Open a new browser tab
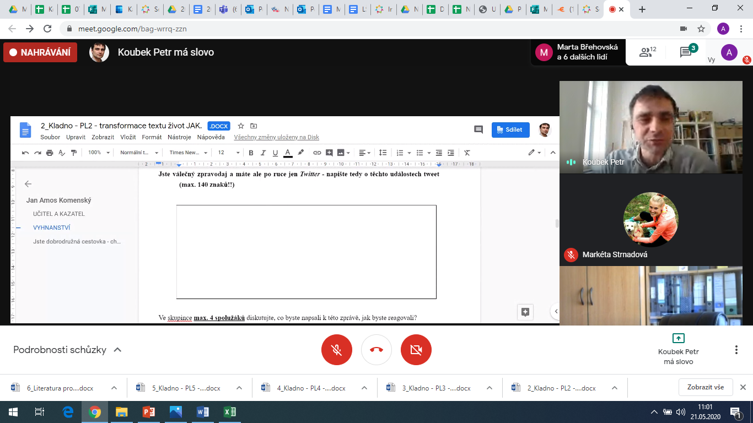 pyautogui.click(x=642, y=9)
